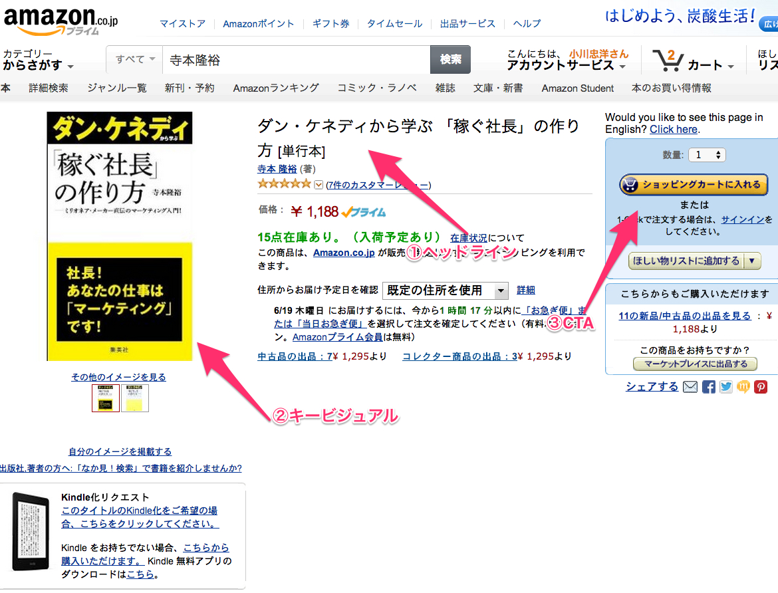Expand the wishlist button's arrow dropdown
The width and height of the screenshot is (778, 593).
tap(752, 261)
